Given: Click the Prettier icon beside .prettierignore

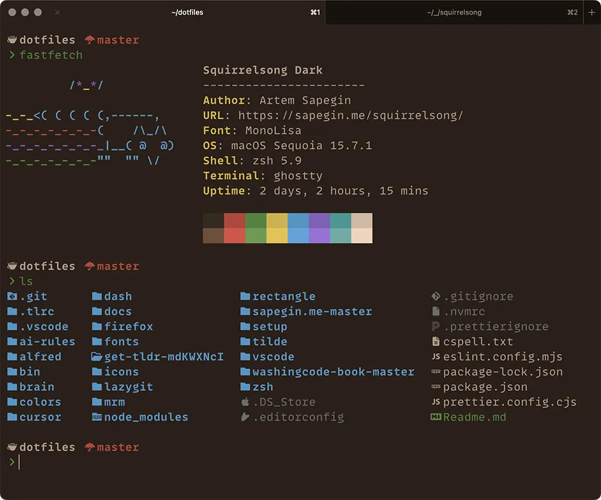Looking at the screenshot, I should pos(435,326).
